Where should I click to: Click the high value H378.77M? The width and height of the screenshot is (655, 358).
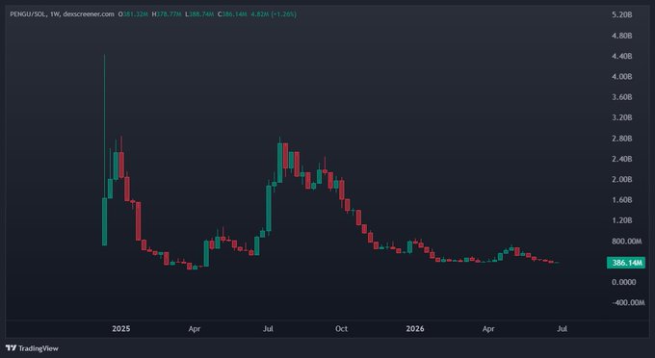pos(167,14)
